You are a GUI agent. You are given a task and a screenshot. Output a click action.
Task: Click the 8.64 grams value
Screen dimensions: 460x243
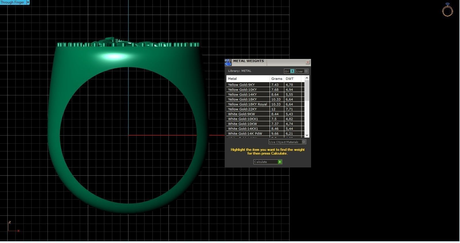[x=275, y=95]
